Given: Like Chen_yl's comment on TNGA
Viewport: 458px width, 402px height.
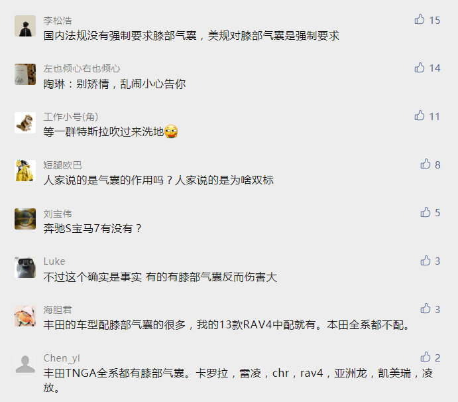Looking at the screenshot, I should pyautogui.click(x=426, y=357).
